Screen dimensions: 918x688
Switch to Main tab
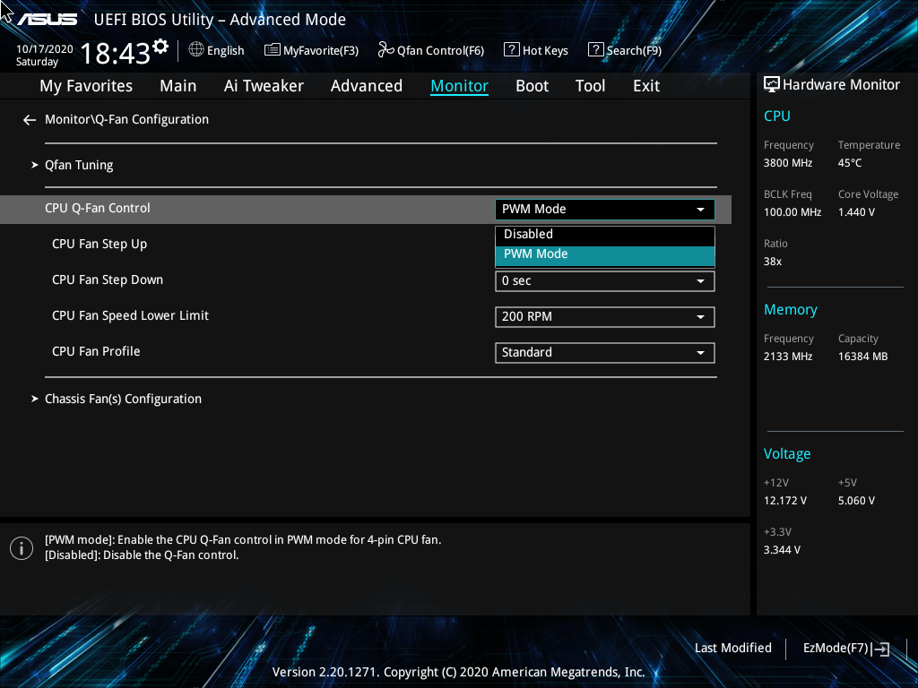[x=178, y=86]
